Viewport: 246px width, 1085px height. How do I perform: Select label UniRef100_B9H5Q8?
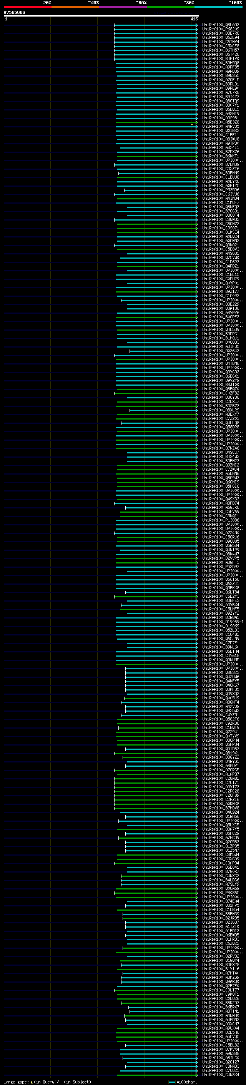220,63
